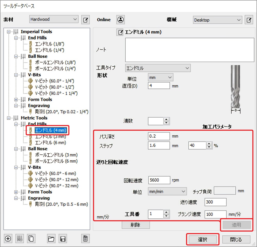Expand the Metric Form Tools group

[17, 192]
